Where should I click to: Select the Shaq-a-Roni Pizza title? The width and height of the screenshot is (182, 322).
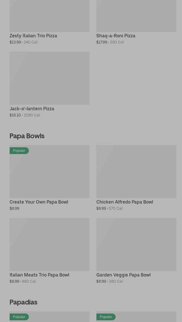click(116, 36)
